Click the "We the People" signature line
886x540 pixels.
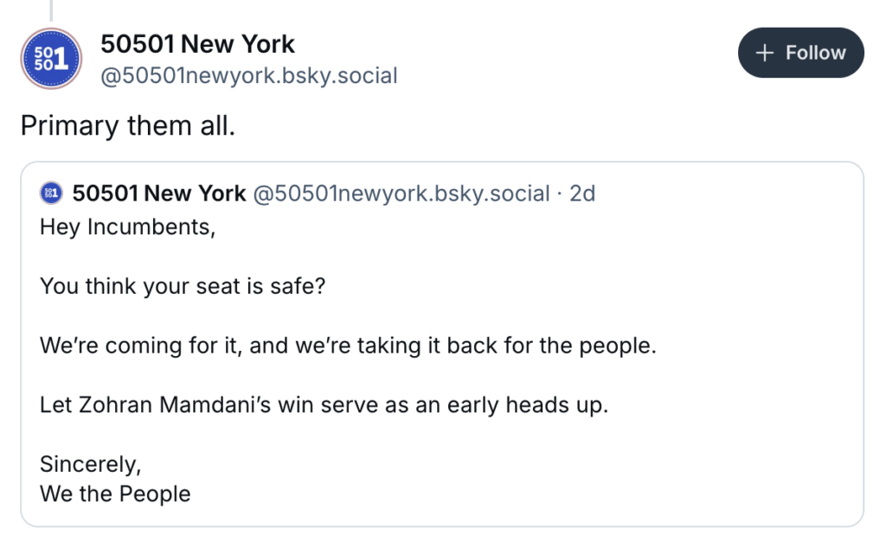(x=115, y=494)
